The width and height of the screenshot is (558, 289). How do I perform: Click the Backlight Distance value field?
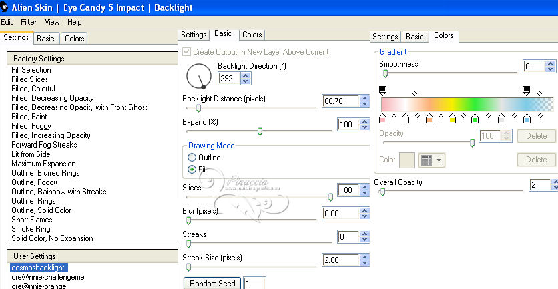(x=340, y=101)
